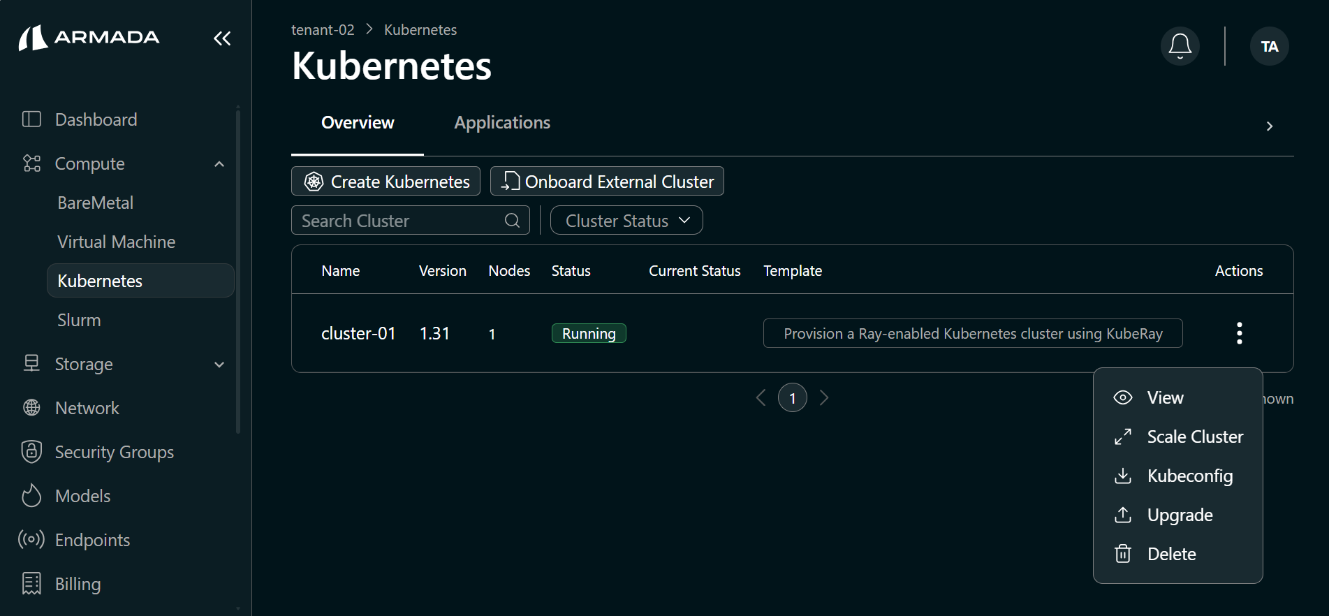The width and height of the screenshot is (1329, 616).
Task: Click the search magnifier icon
Action: [513, 221]
